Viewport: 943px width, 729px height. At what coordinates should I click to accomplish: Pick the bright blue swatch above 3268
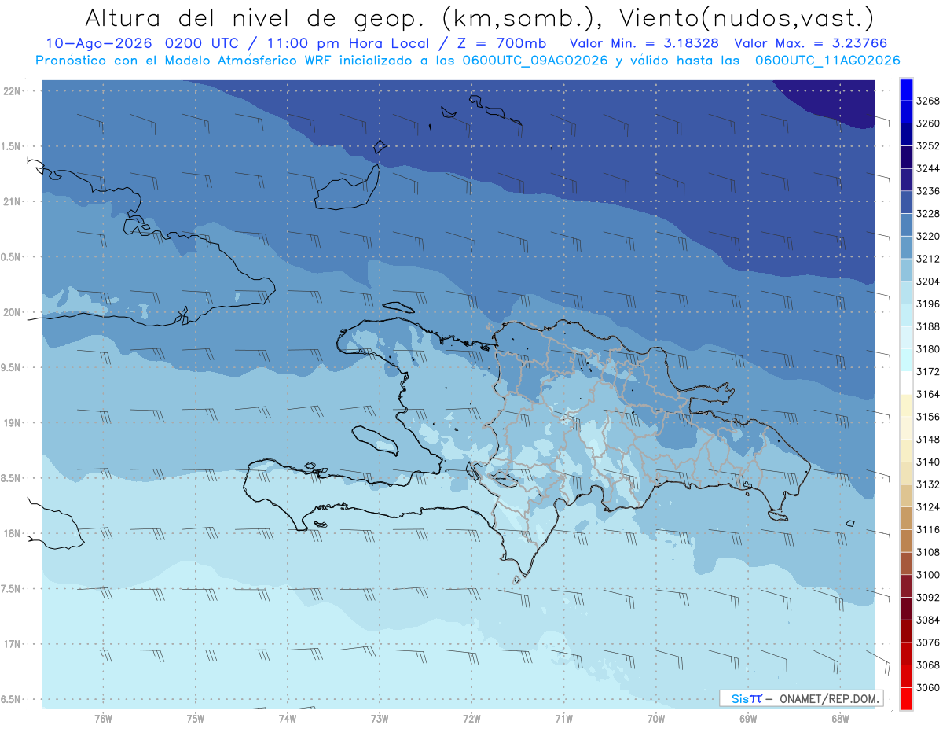click(906, 90)
